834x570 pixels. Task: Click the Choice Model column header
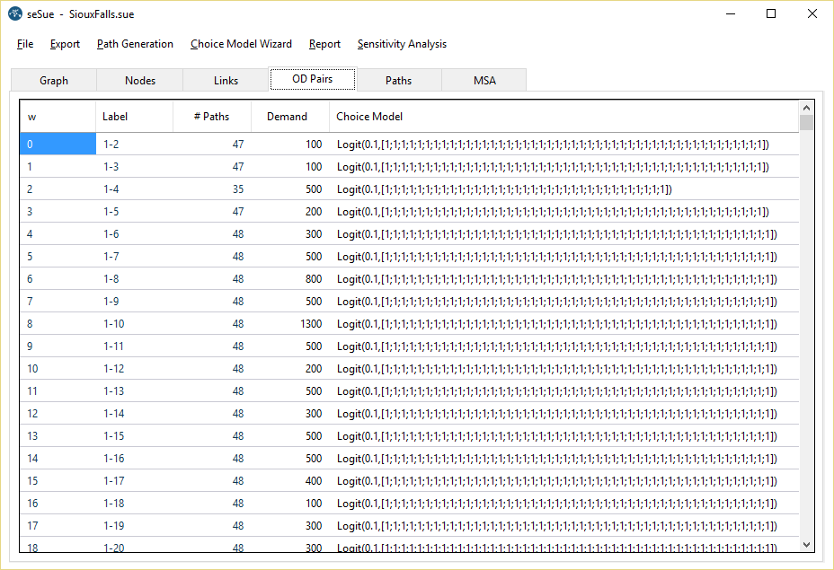click(369, 116)
